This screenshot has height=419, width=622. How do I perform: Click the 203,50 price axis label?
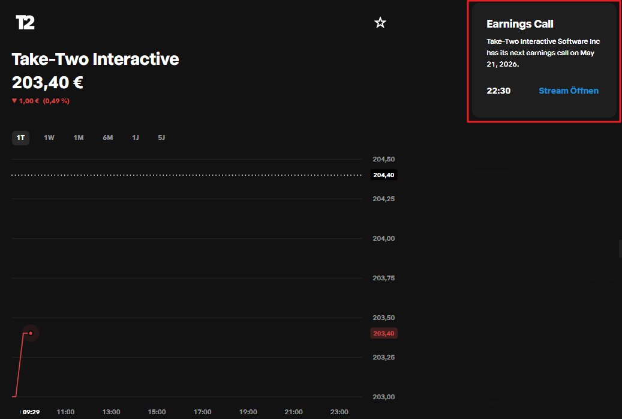[x=384, y=318]
